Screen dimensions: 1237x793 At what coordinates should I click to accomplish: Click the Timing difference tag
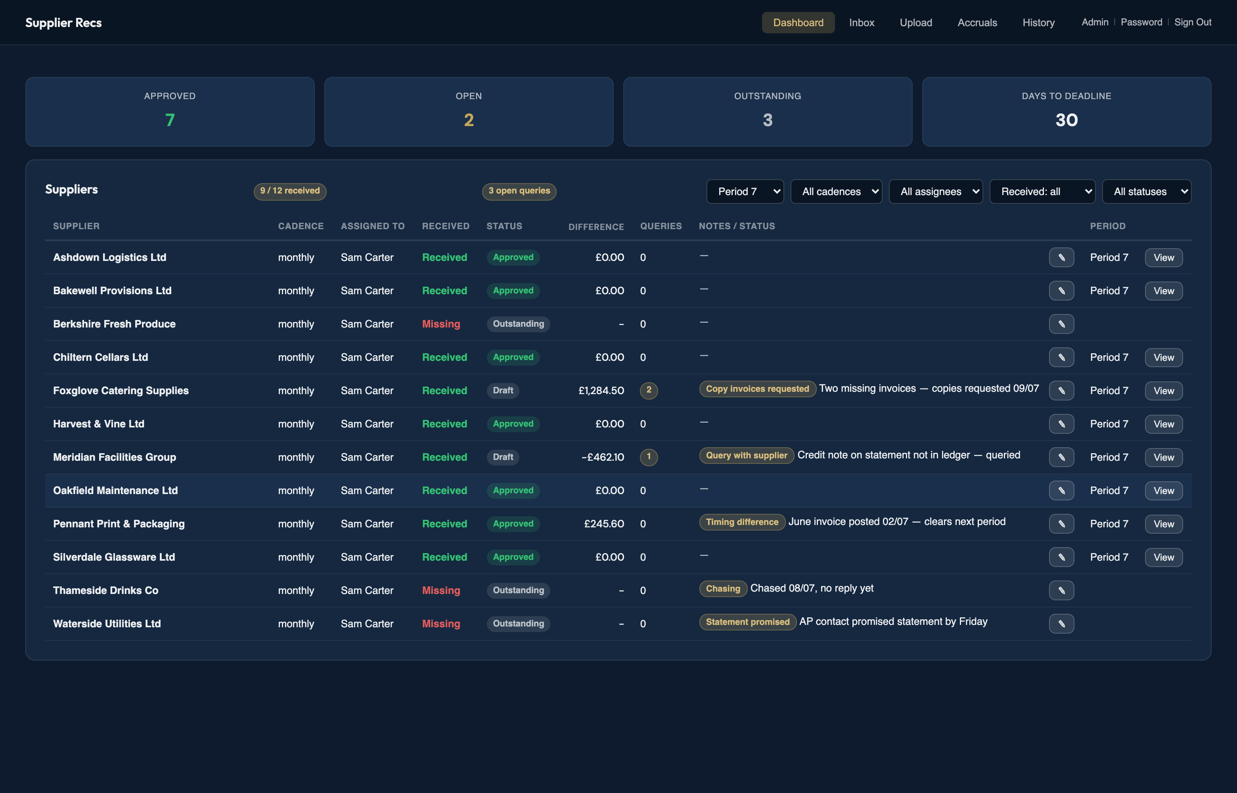[742, 522]
